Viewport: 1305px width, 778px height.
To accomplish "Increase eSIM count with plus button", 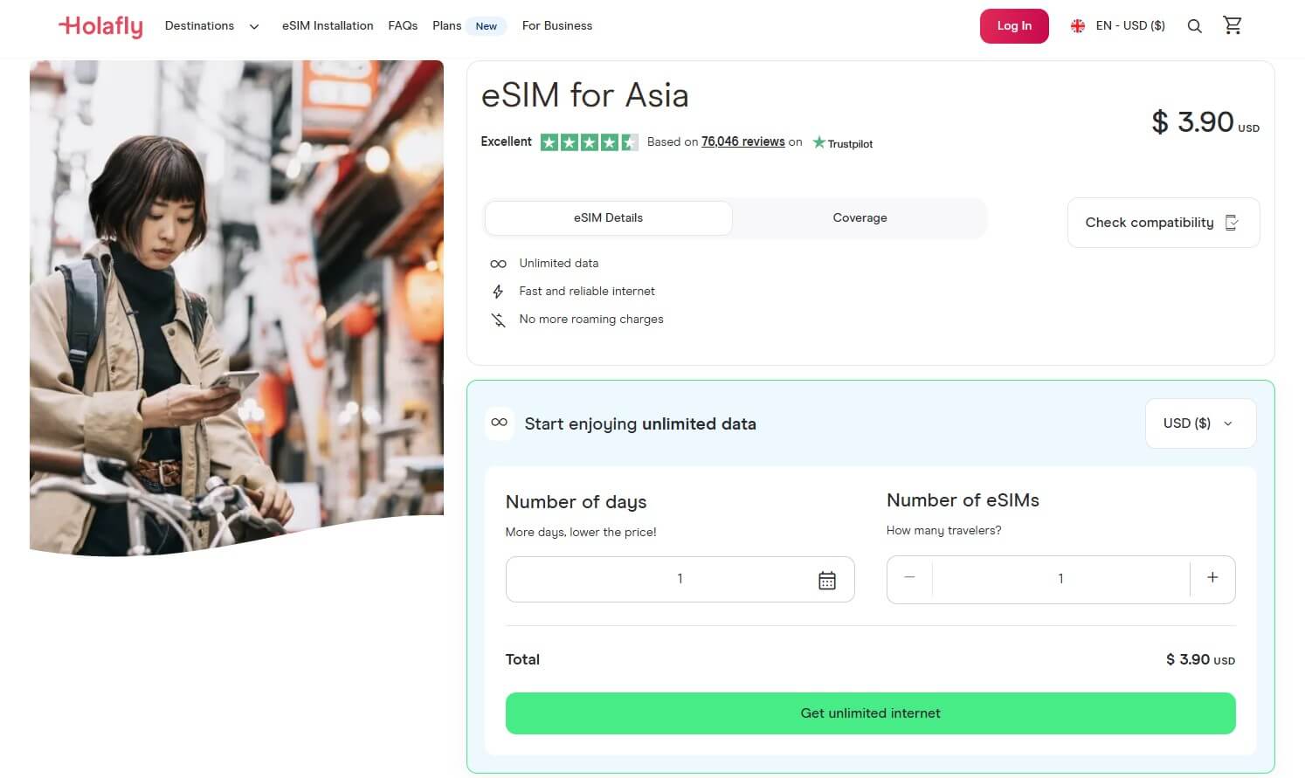I will coord(1212,578).
